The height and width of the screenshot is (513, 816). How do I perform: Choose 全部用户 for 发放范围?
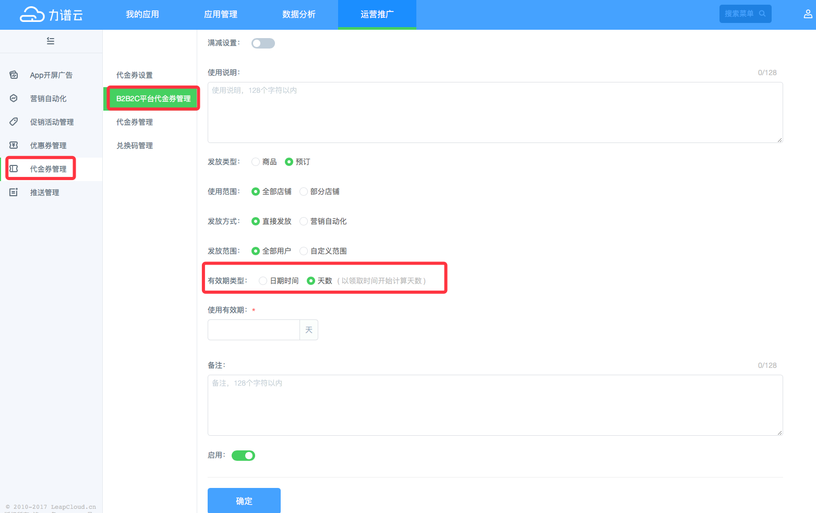pos(256,251)
